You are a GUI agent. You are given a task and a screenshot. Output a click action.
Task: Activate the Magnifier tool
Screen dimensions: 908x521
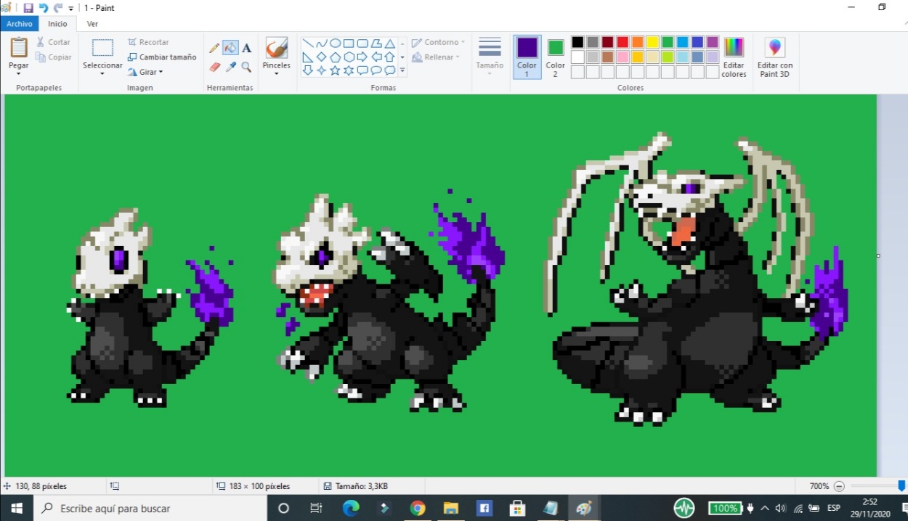(x=246, y=67)
